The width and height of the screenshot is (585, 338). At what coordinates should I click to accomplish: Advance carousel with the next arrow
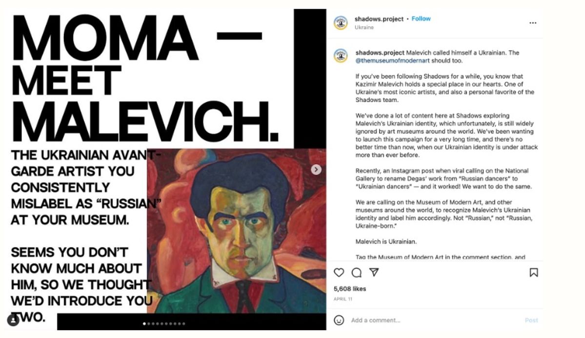(316, 170)
